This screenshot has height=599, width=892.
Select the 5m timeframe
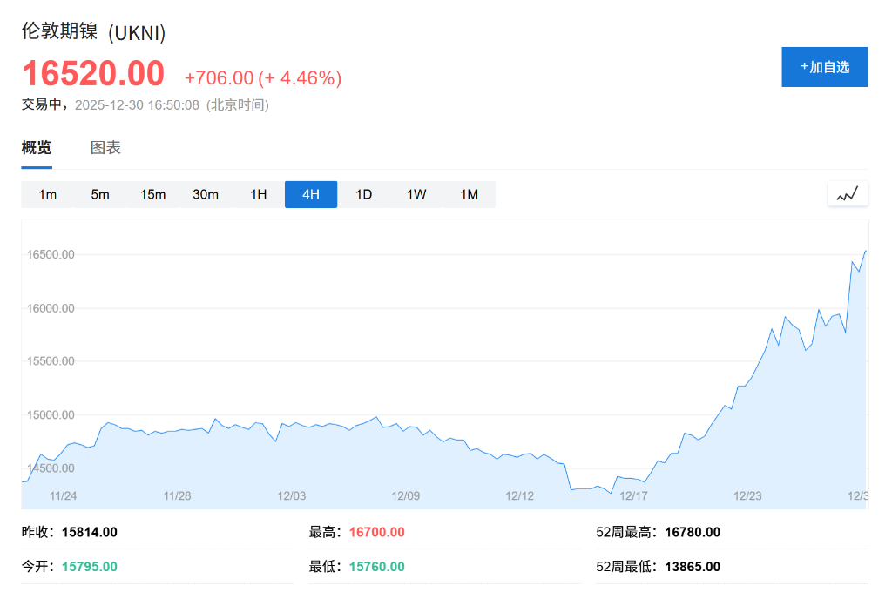tap(100, 194)
